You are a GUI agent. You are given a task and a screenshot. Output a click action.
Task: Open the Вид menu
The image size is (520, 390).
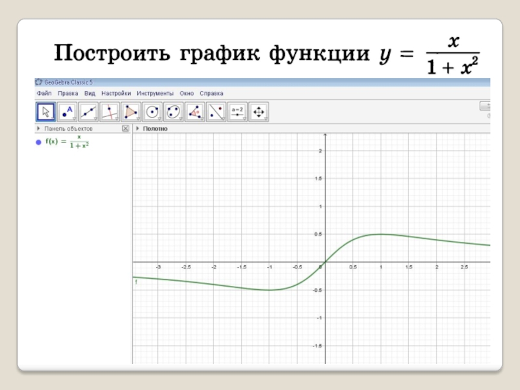coord(90,93)
